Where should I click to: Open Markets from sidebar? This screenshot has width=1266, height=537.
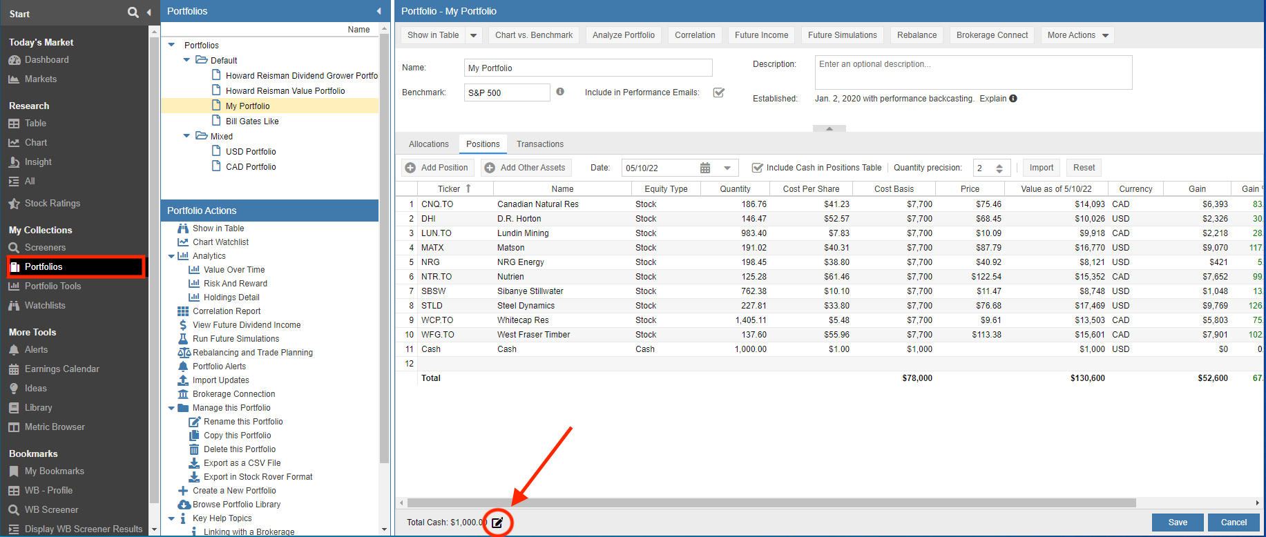coord(32,79)
